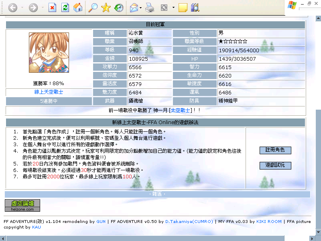
Task: Click the 註冊角色 button
Action: point(275,150)
